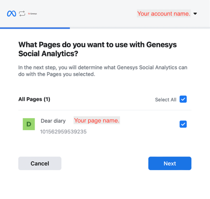Select the Dear diary page name
Image resolution: width=210 pixels, height=199 pixels.
tap(53, 121)
